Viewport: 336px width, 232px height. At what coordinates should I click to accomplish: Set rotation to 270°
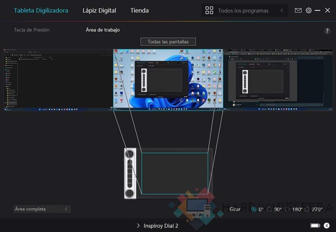pyautogui.click(x=307, y=209)
